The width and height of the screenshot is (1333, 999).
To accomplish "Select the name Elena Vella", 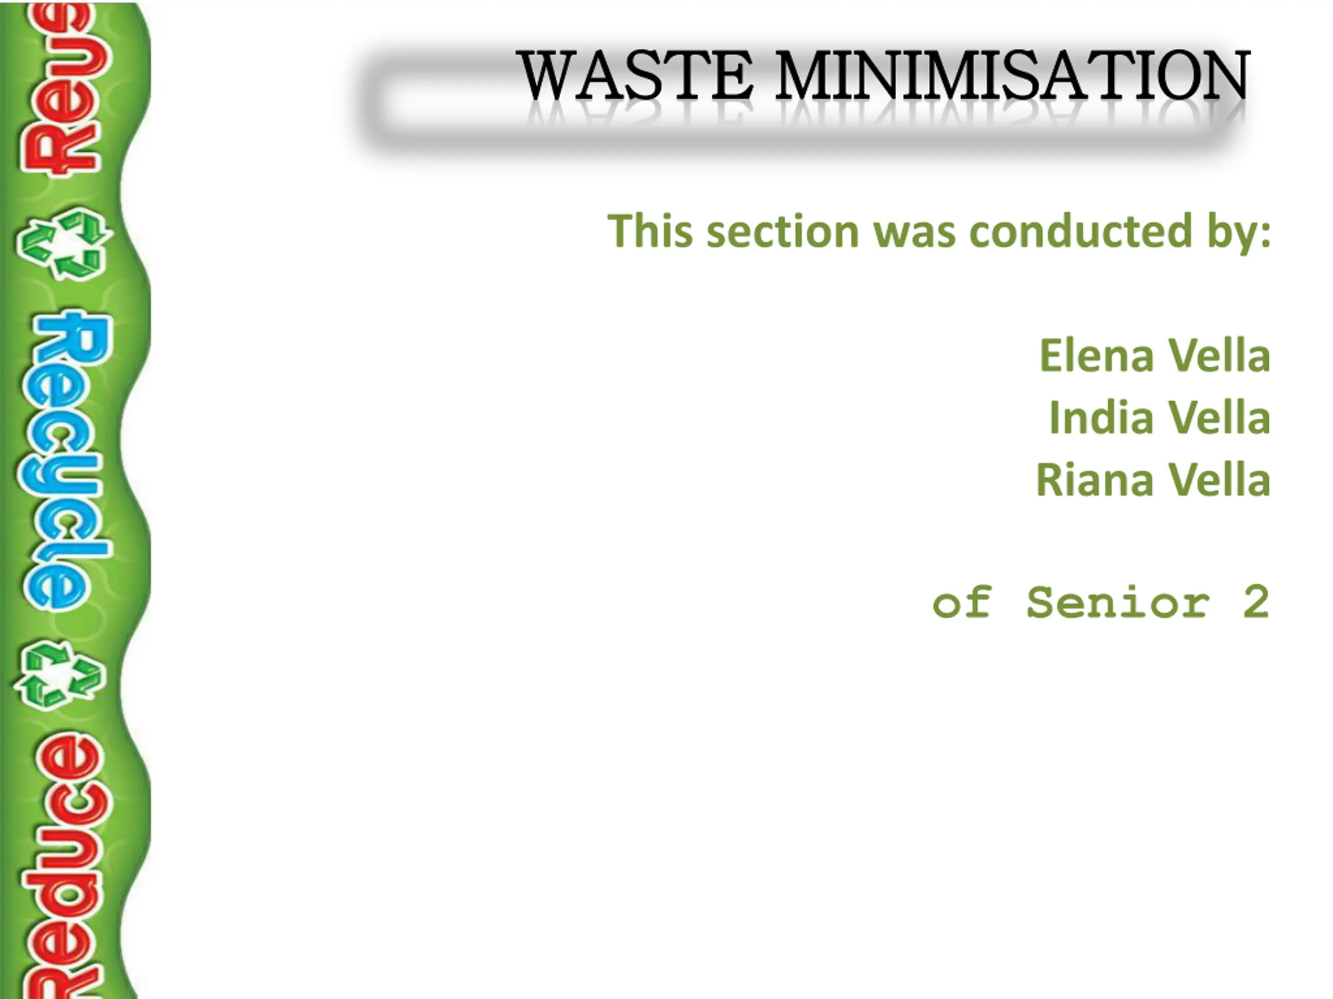I will (1155, 355).
